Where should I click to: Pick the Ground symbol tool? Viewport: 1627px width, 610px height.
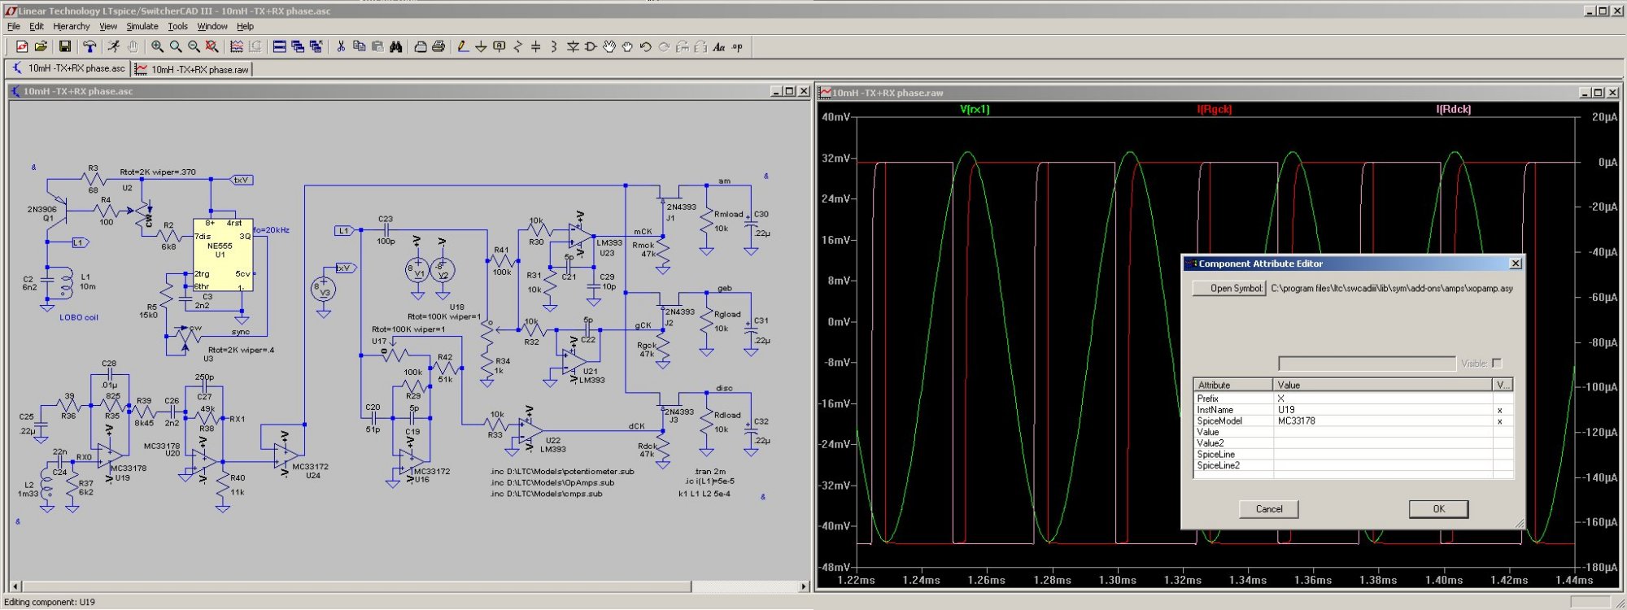tap(481, 47)
